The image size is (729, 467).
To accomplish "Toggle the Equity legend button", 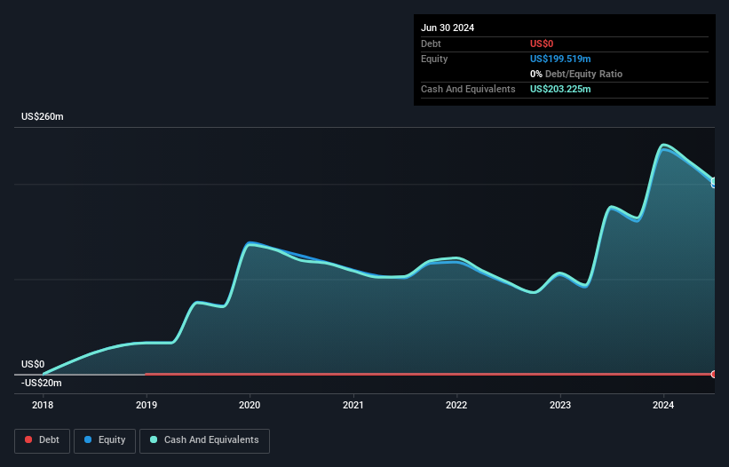I will tap(105, 440).
